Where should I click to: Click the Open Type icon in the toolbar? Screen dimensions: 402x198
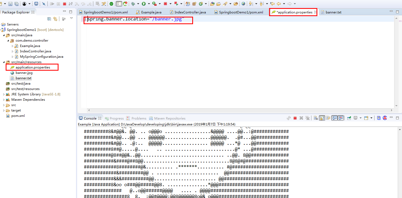click(212, 4)
